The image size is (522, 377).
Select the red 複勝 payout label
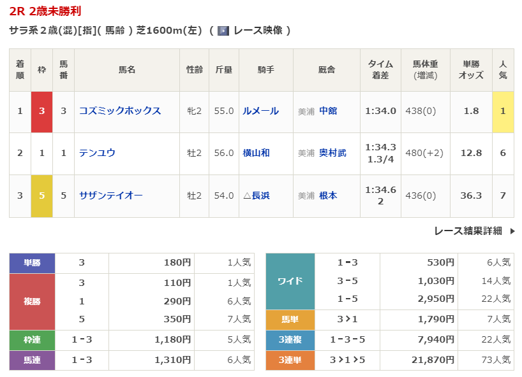pyautogui.click(x=33, y=301)
